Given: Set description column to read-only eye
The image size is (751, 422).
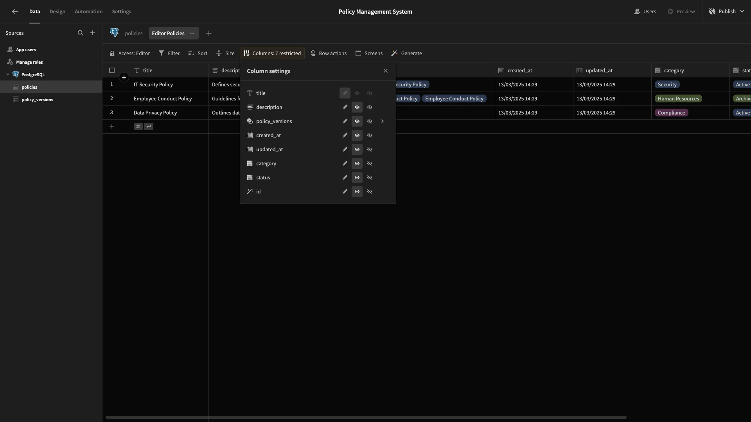Looking at the screenshot, I should [357, 107].
